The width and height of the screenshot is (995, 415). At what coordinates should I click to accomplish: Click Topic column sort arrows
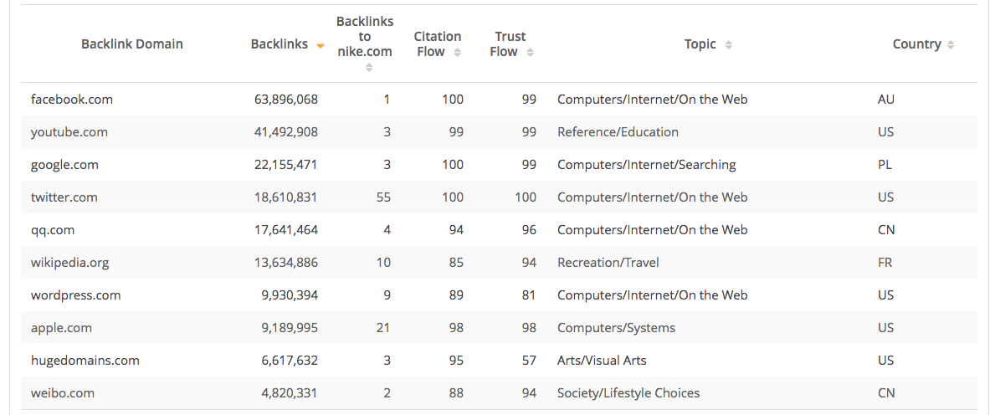click(729, 44)
